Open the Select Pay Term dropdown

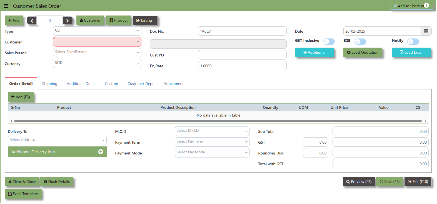[x=212, y=142]
